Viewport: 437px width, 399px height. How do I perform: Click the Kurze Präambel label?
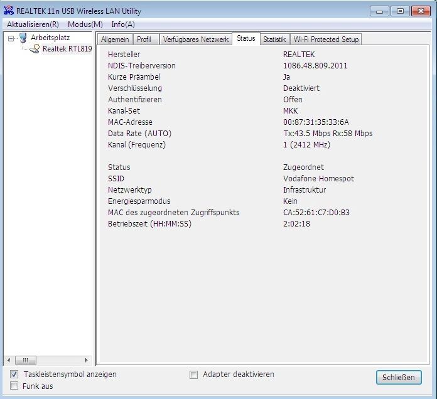coord(134,77)
